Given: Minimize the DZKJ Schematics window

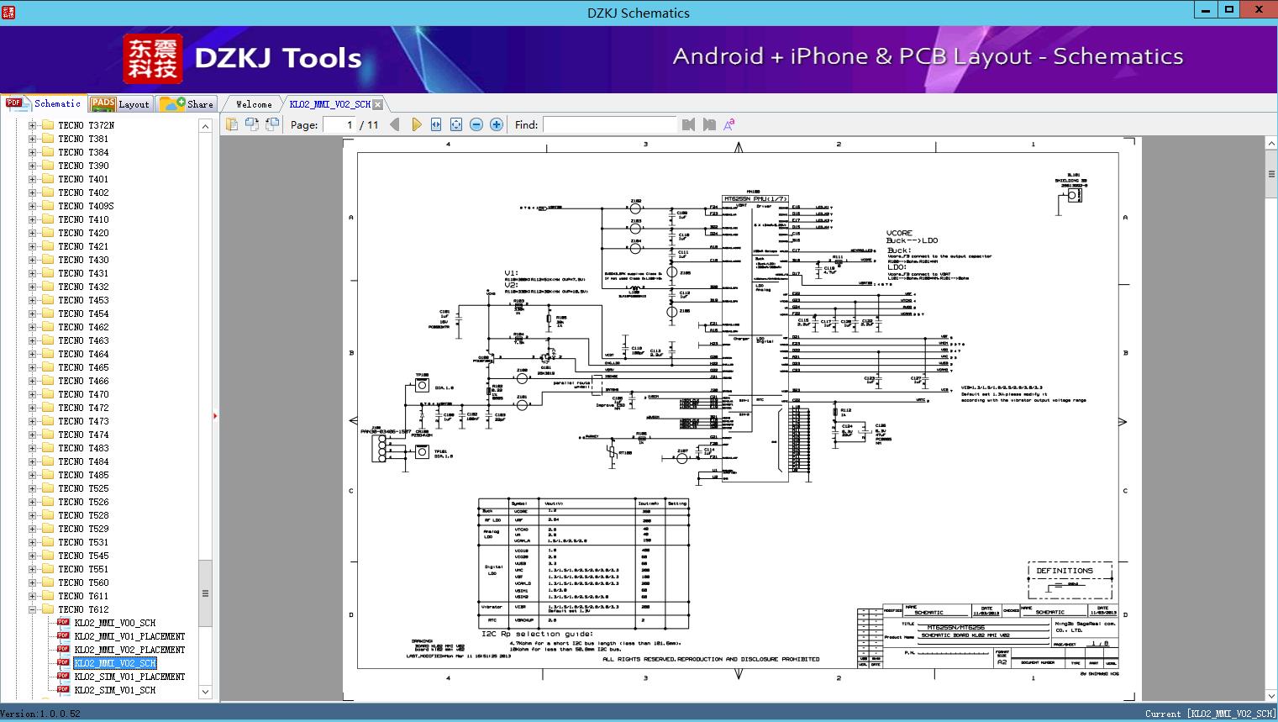Looking at the screenshot, I should point(1206,10).
